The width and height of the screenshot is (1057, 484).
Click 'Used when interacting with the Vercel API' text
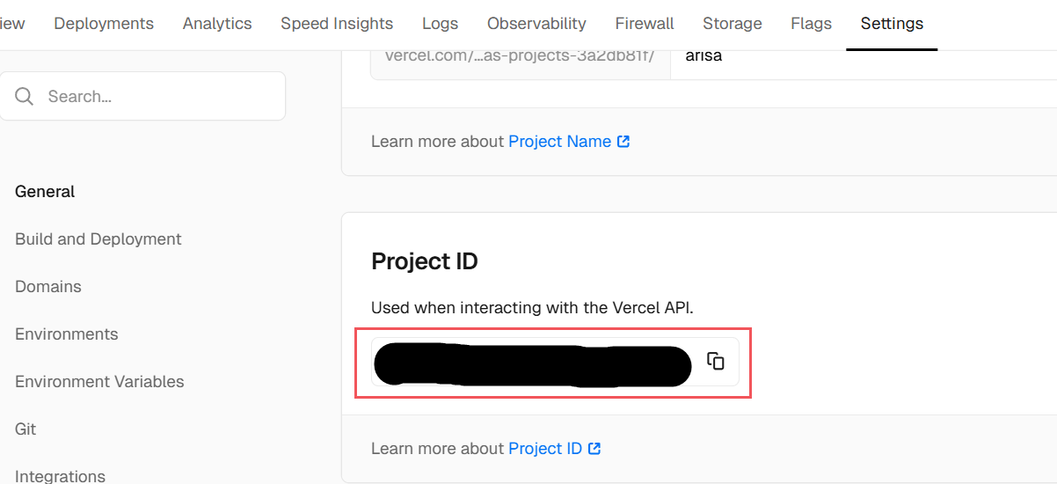click(532, 308)
